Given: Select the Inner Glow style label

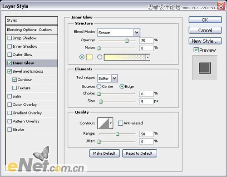Looking at the screenshot, I should click(x=23, y=63).
